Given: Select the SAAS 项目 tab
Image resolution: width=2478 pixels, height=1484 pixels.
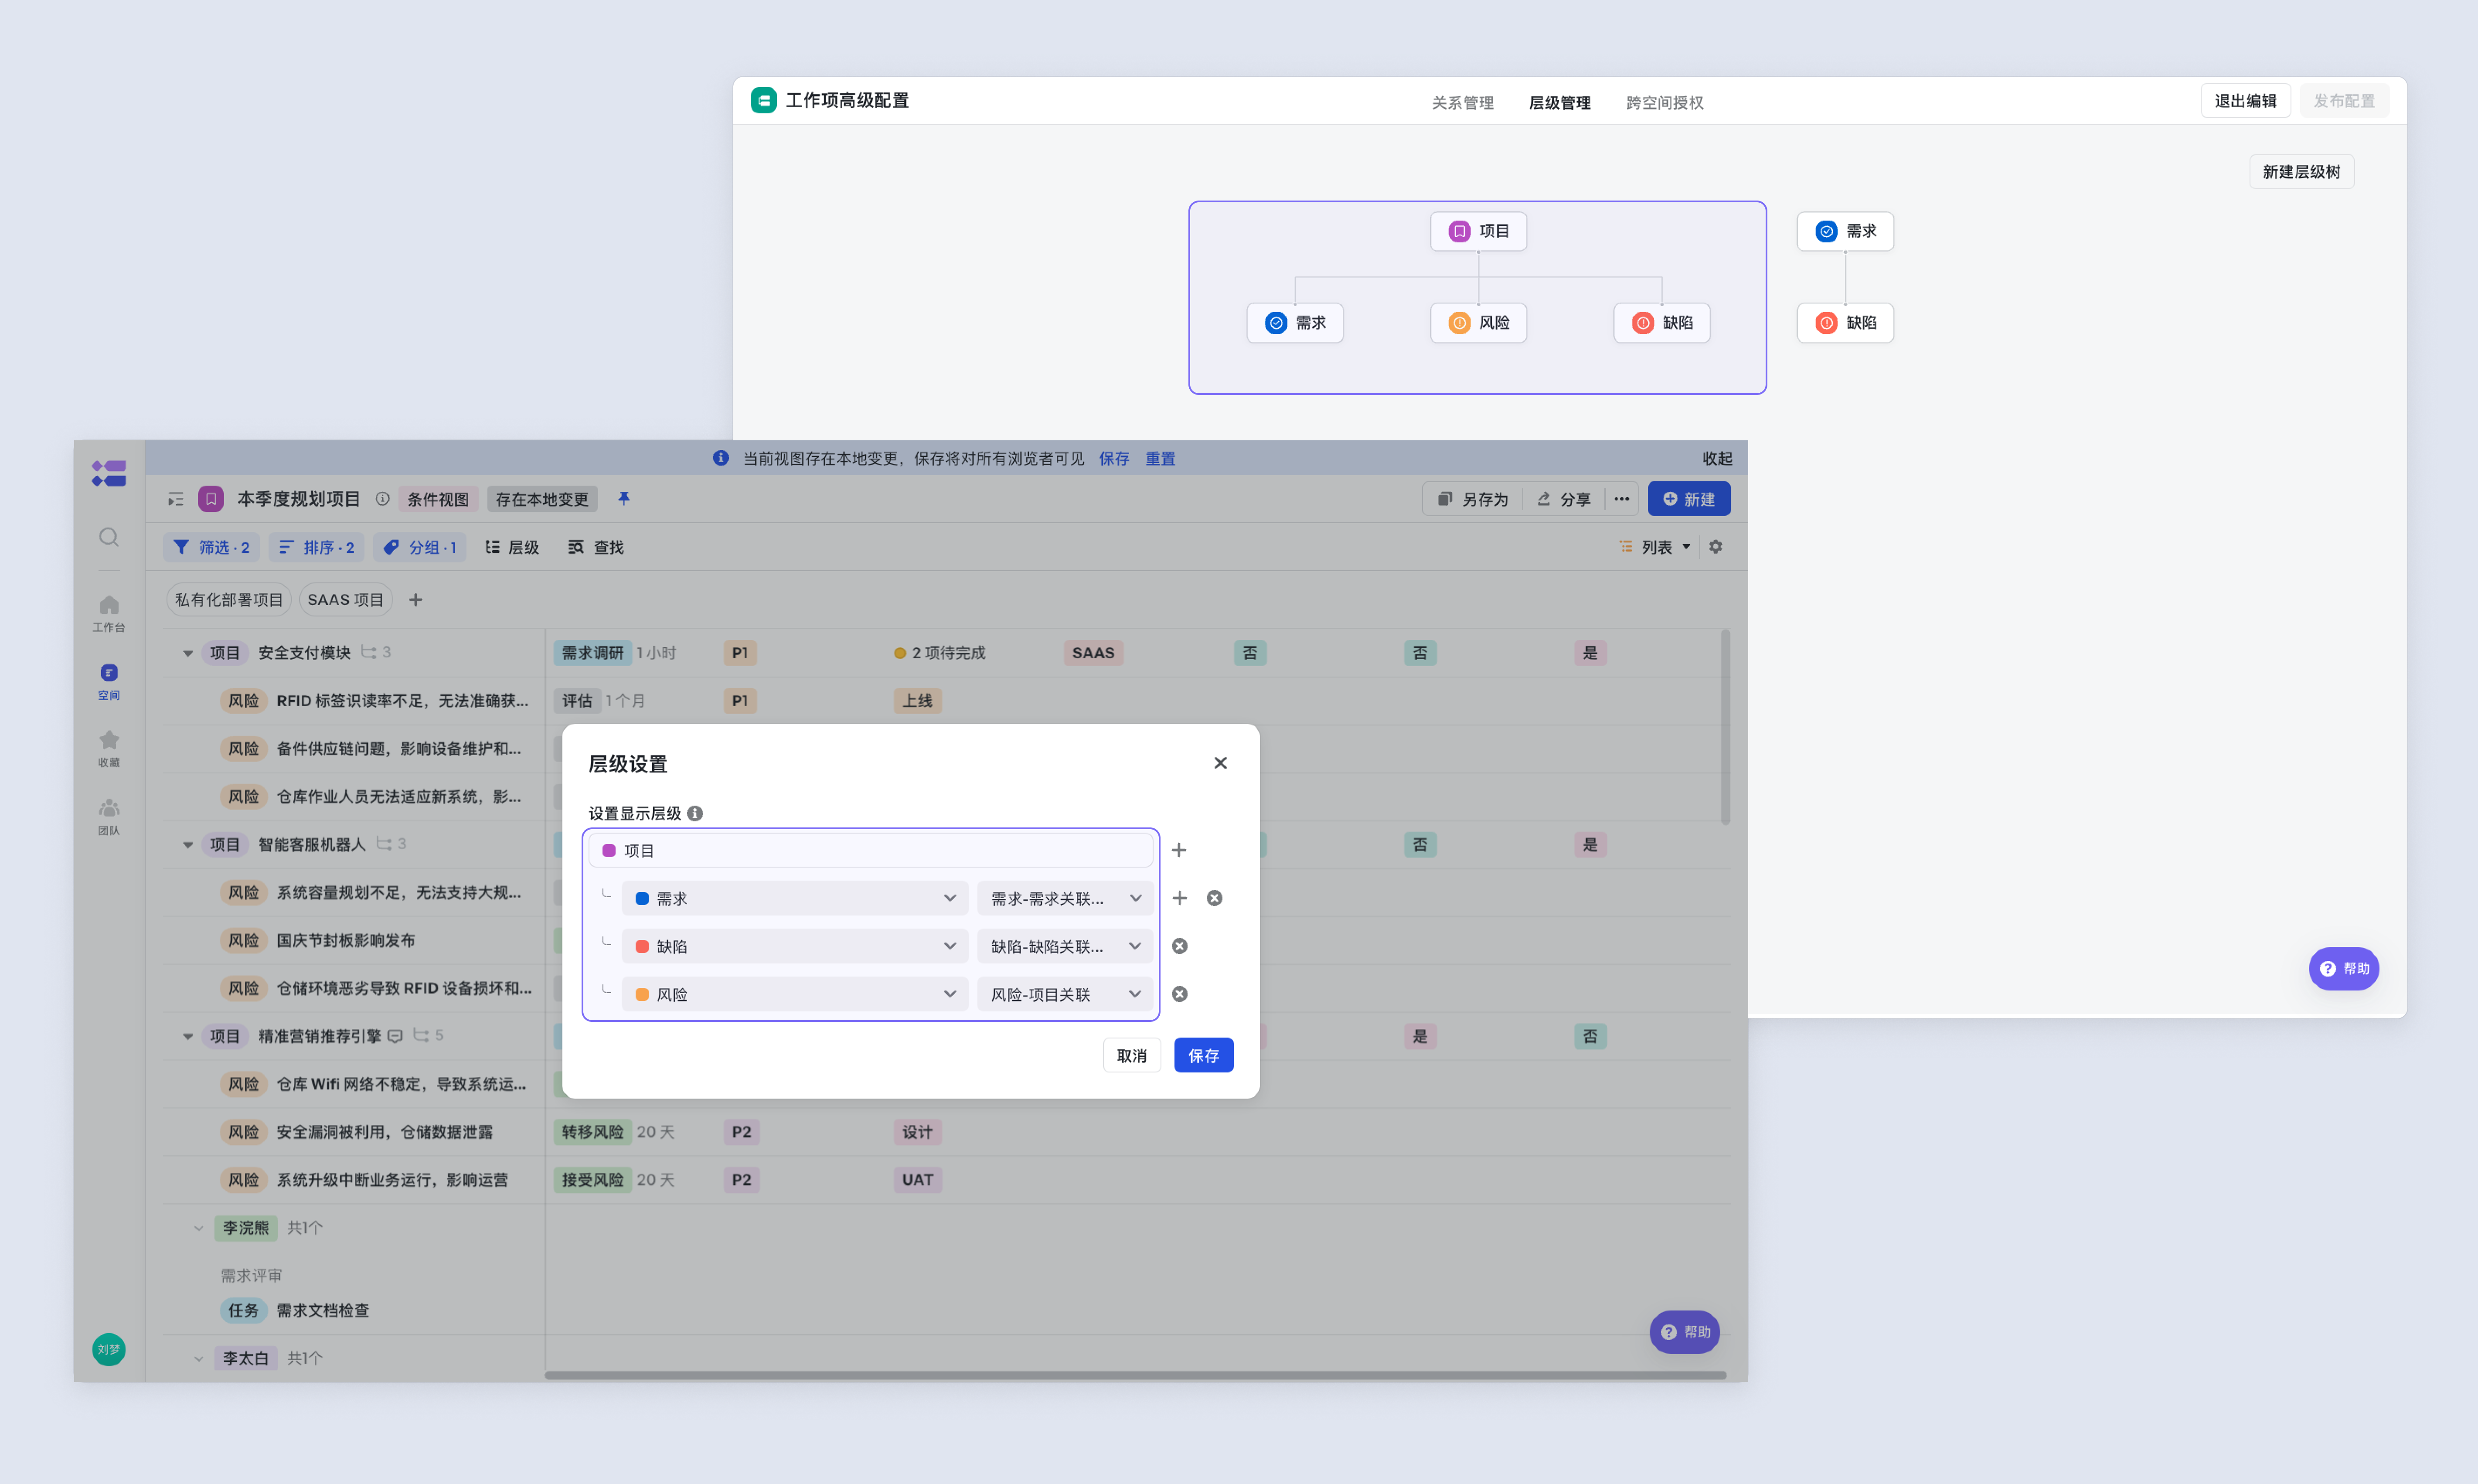Looking at the screenshot, I should tap(346, 600).
